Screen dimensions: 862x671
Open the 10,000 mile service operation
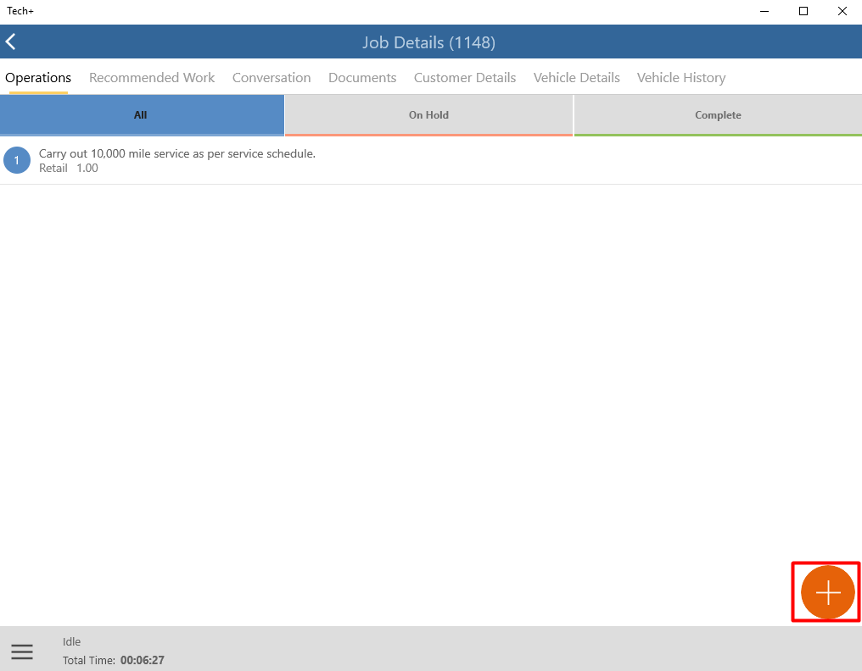431,160
